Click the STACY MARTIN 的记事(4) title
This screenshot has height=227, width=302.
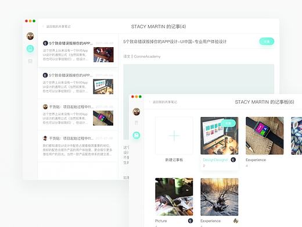(x=159, y=26)
